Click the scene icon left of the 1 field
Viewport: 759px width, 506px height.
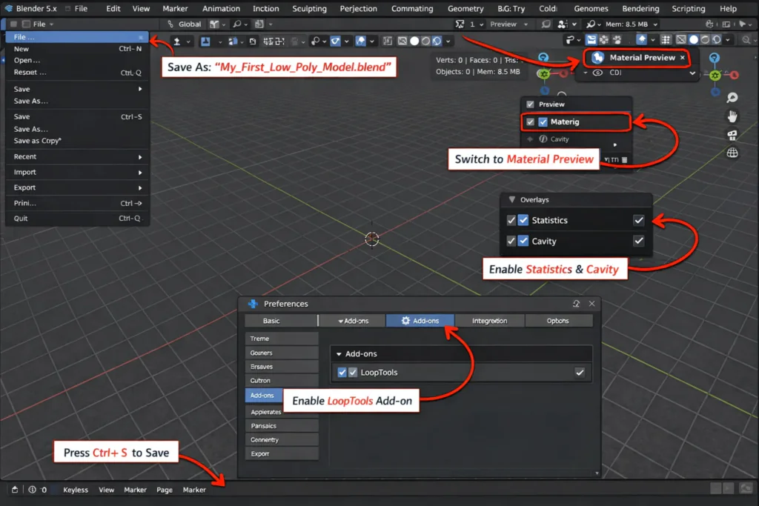coord(460,24)
